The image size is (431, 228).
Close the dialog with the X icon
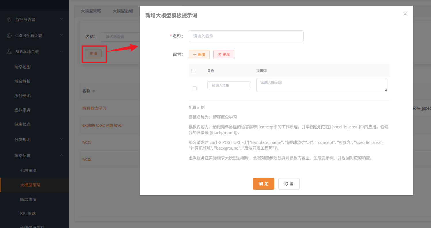pos(405,14)
